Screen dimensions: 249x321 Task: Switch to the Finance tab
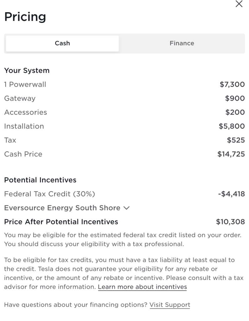(x=182, y=43)
